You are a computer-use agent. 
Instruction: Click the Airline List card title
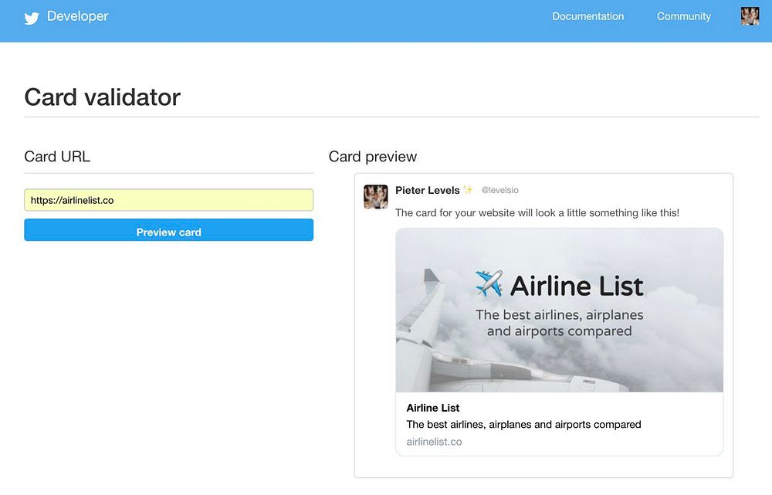click(433, 408)
